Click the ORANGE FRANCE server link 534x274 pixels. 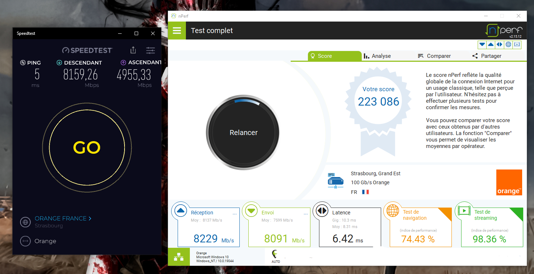pyautogui.click(x=63, y=218)
